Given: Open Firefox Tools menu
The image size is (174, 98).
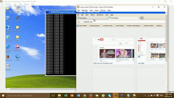Looking at the screenshot, I should coord(107,15).
